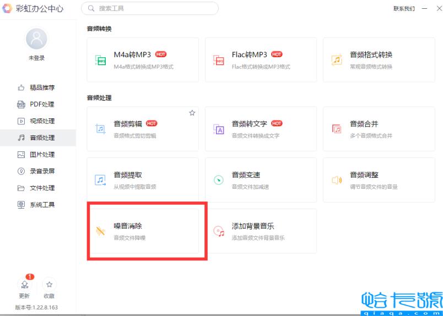This screenshot has height=316, width=443.
Task: Click the HOT badge on 音频转文字
Action: 277,123
